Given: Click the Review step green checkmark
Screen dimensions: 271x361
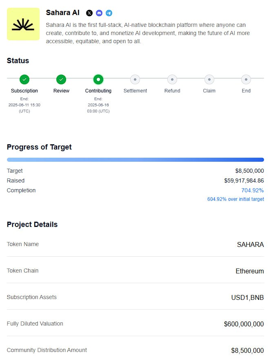Looking at the screenshot, I should point(61,79).
